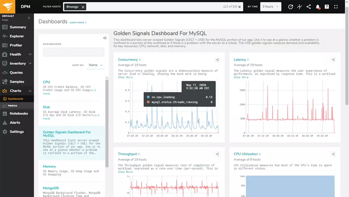
Task: Expand the Inventory menu chevron
Action: pyautogui.click(x=30, y=63)
